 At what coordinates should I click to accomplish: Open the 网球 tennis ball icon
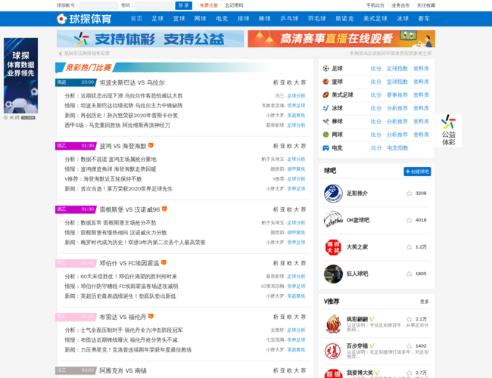(325, 135)
